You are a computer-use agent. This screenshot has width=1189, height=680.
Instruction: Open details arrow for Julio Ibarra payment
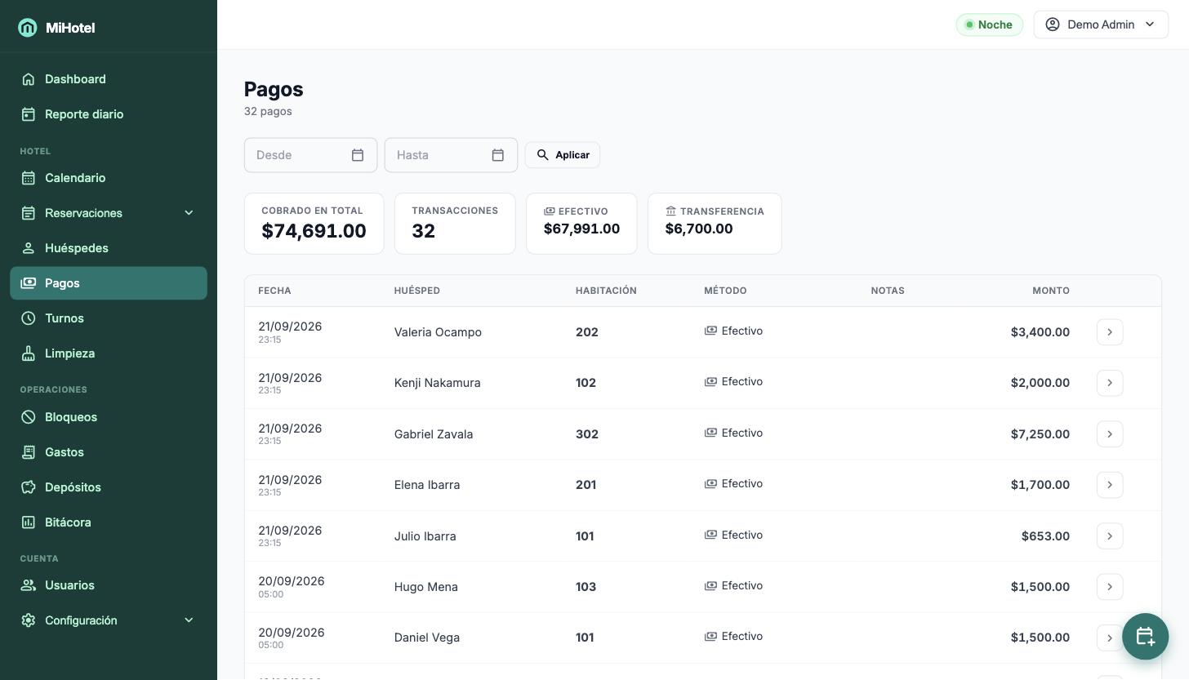click(x=1110, y=536)
